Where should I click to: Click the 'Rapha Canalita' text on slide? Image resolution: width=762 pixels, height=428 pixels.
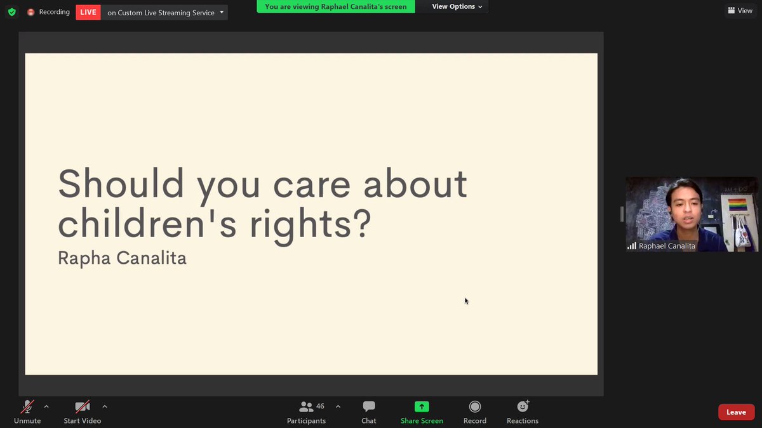[122, 259]
